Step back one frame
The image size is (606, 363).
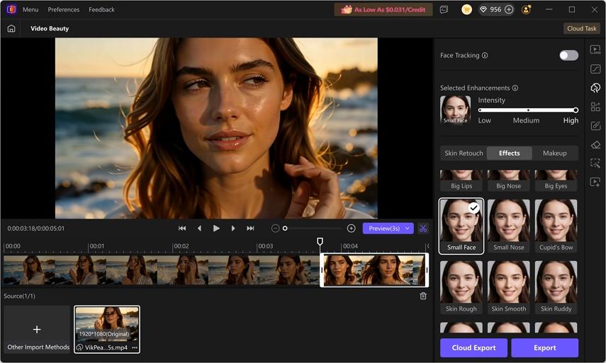click(199, 229)
